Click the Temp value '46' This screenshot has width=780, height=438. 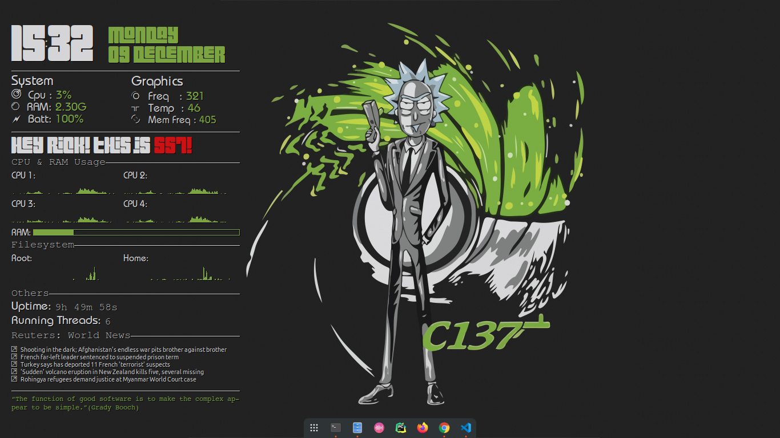pyautogui.click(x=194, y=108)
